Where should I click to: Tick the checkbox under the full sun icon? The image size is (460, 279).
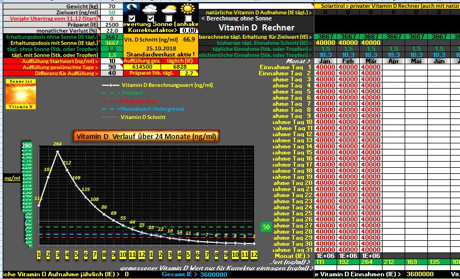point(188,18)
